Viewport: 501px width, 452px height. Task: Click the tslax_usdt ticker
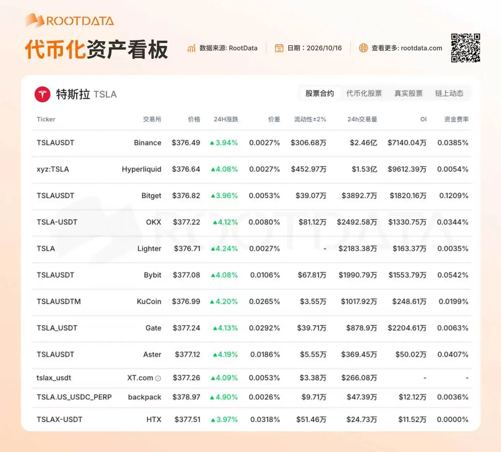[54, 378]
